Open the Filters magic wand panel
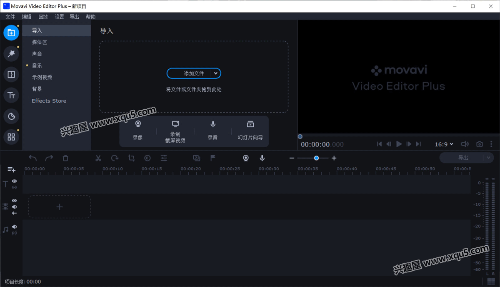This screenshot has width=500, height=287. pos(11,53)
